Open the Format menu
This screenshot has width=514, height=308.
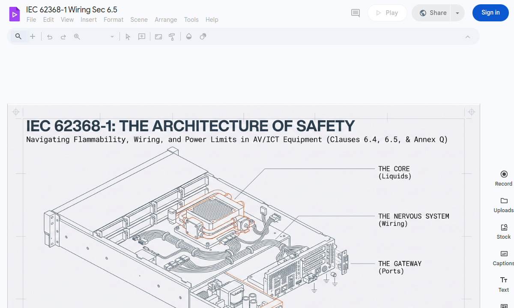[113, 20]
